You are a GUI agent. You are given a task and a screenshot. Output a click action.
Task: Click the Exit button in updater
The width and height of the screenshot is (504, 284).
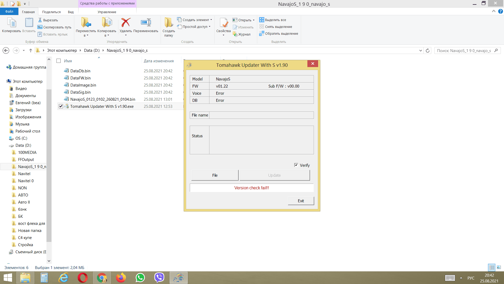click(x=301, y=201)
